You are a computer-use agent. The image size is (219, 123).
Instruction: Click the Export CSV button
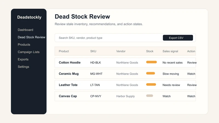coord(178,38)
